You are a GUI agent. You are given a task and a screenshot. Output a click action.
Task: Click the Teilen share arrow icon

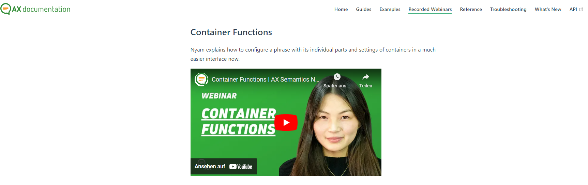tap(365, 77)
